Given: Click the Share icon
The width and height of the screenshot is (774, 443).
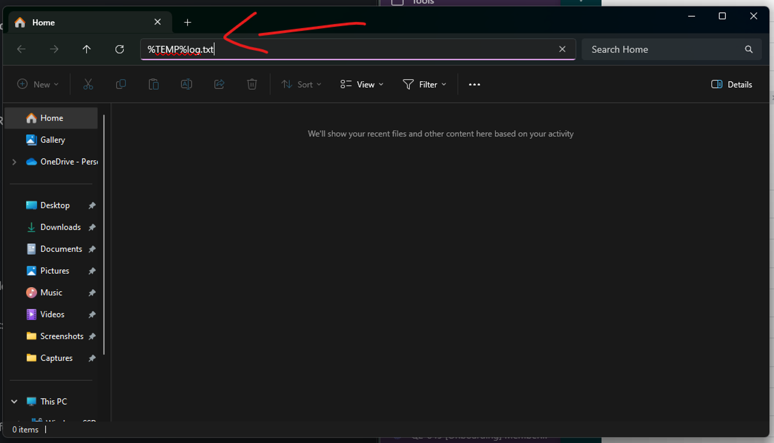Looking at the screenshot, I should (x=219, y=84).
